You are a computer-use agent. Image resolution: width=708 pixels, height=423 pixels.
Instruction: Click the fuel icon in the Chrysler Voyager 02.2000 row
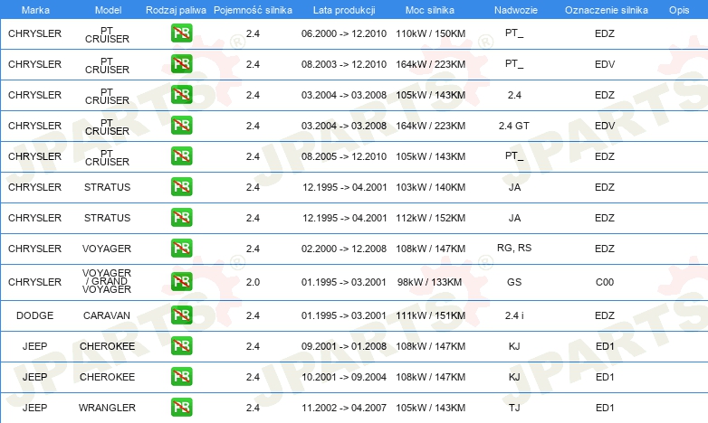coord(181,248)
